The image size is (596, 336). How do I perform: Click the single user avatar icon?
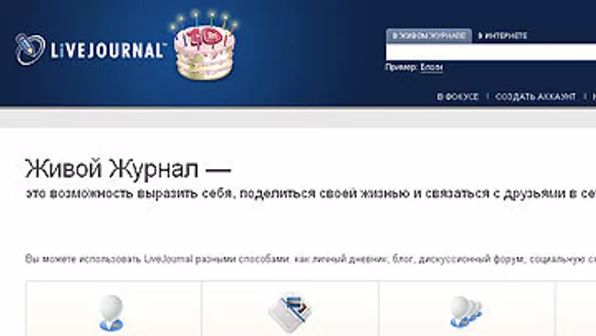coord(111,313)
